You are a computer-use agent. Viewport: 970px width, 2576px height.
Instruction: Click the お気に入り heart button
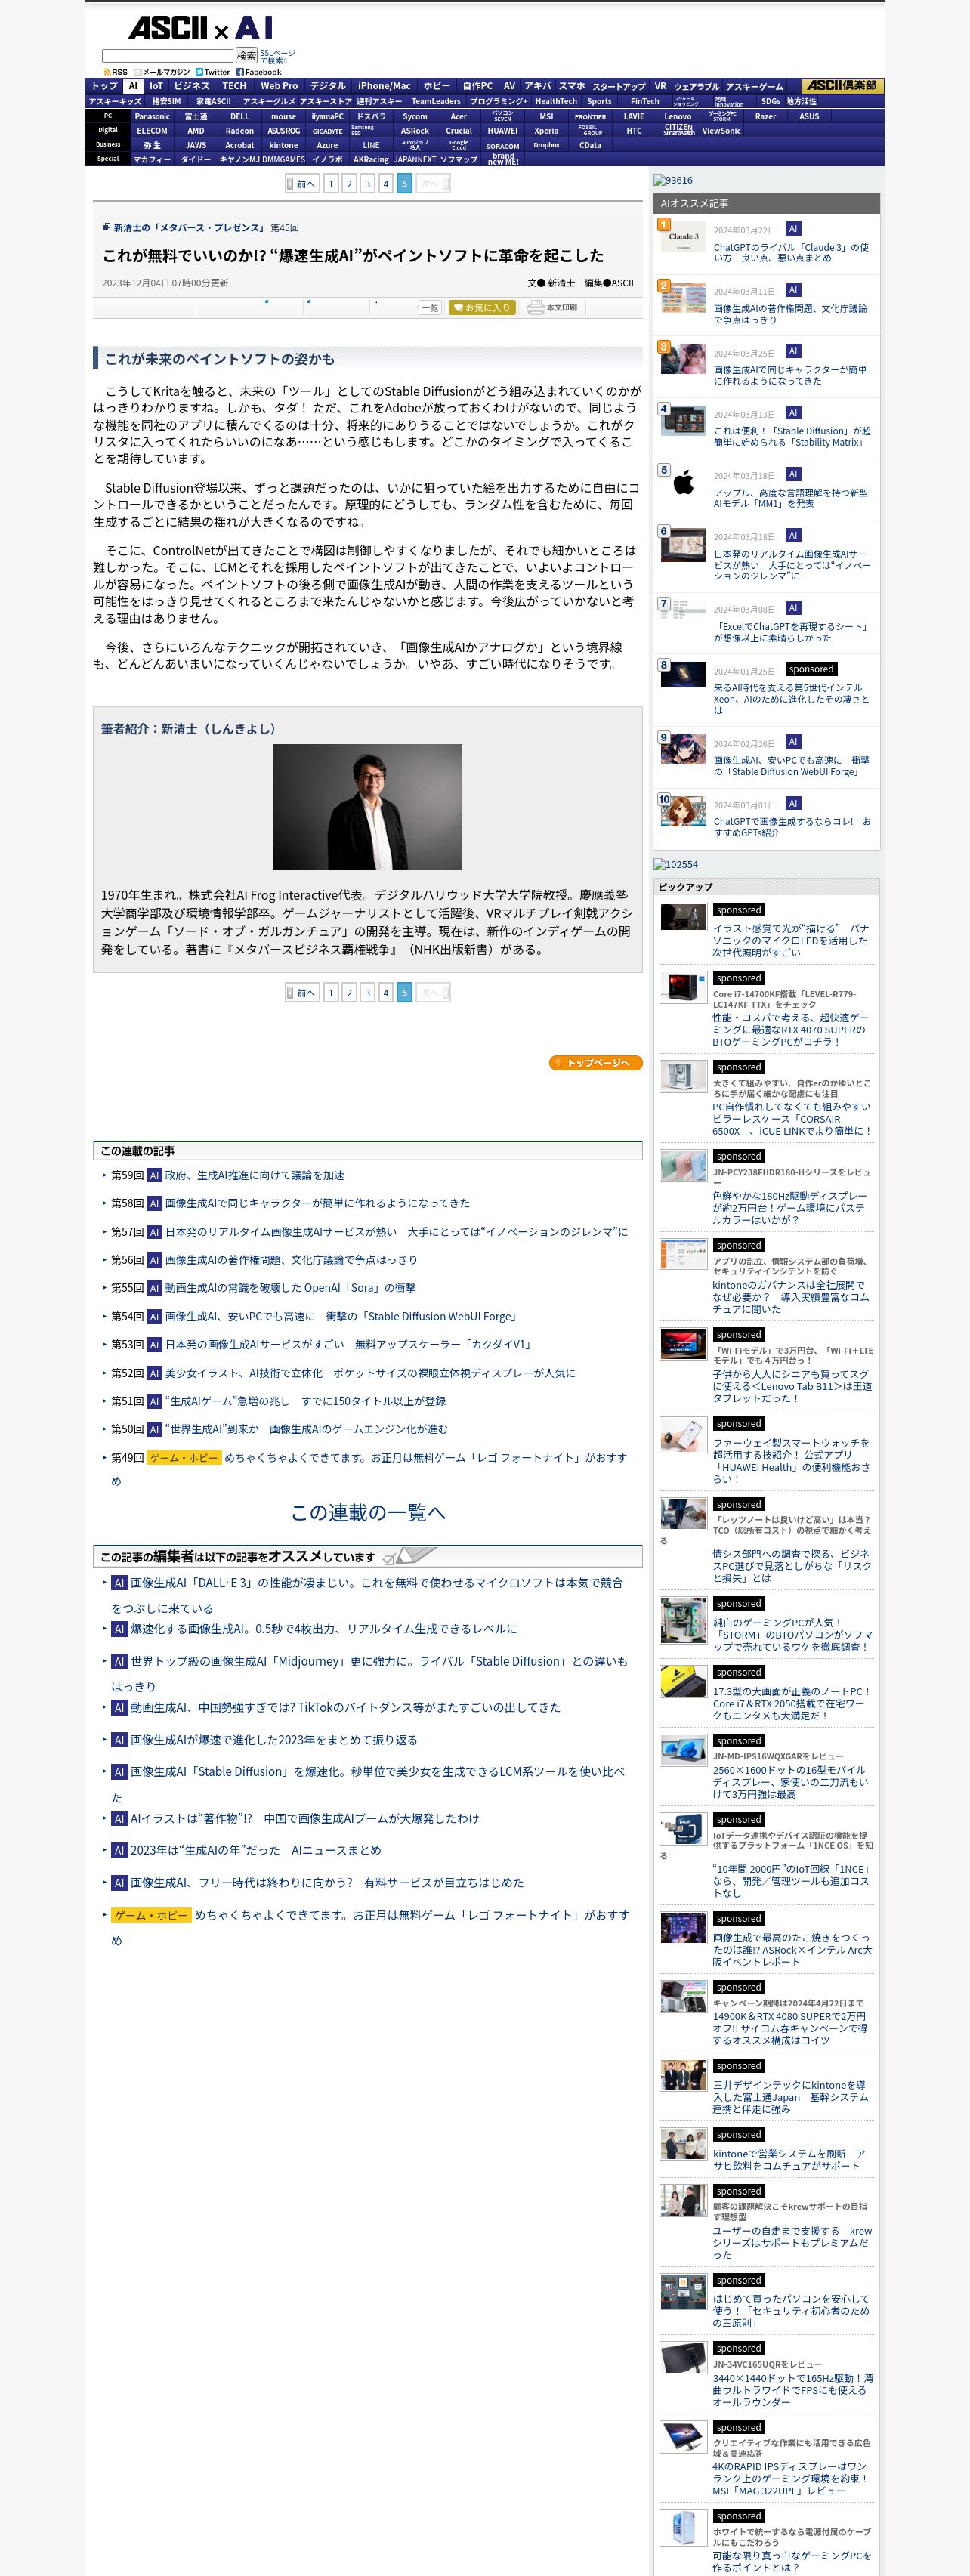tap(482, 307)
